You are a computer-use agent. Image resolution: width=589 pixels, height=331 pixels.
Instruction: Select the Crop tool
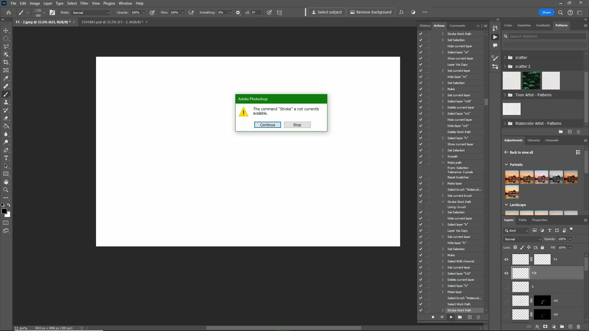[6, 62]
